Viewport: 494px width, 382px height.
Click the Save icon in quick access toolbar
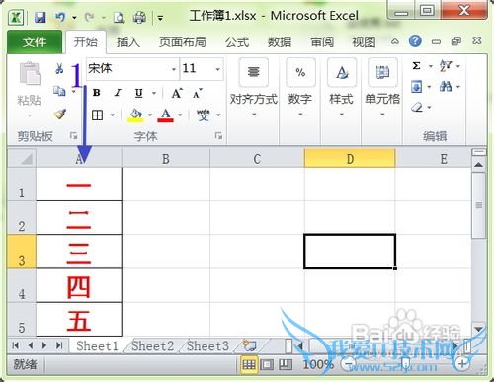click(x=41, y=17)
